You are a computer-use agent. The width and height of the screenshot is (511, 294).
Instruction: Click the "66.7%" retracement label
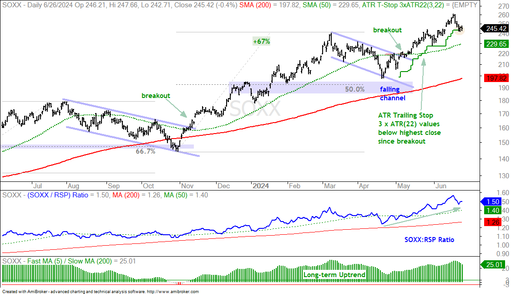click(x=145, y=151)
